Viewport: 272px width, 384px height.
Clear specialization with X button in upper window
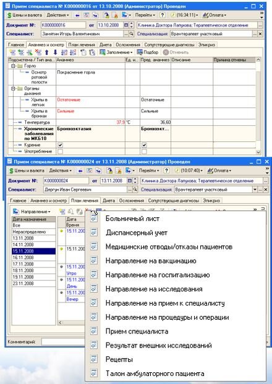click(260, 34)
